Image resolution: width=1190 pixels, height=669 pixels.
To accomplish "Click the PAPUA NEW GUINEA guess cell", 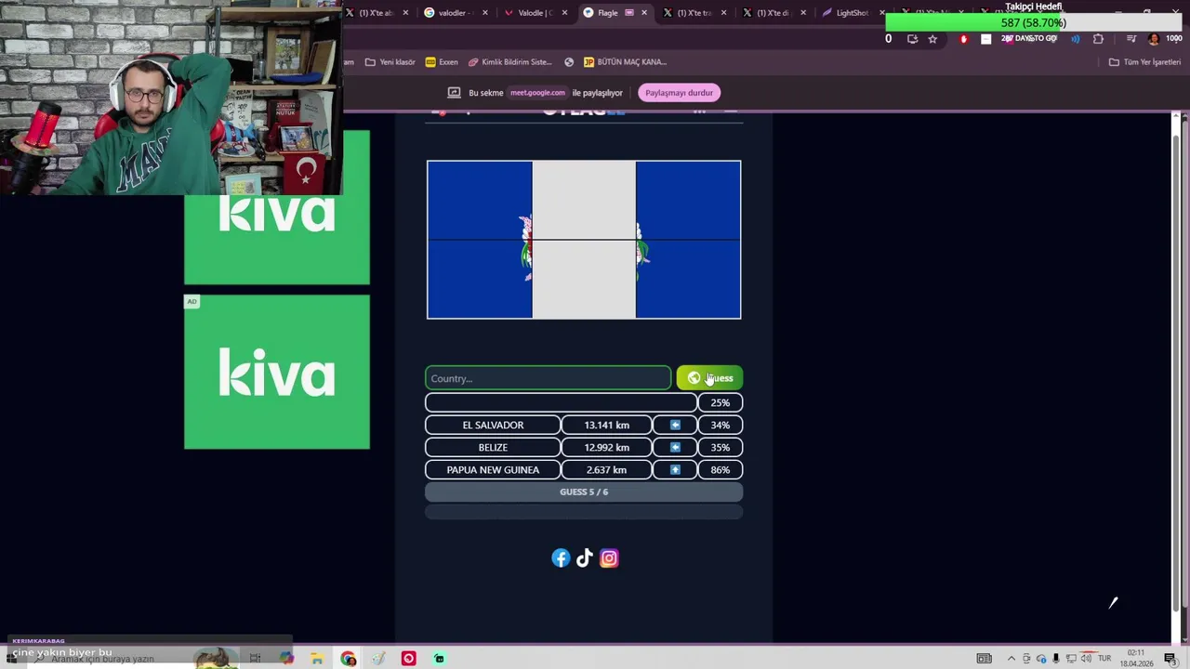I will [x=493, y=469].
